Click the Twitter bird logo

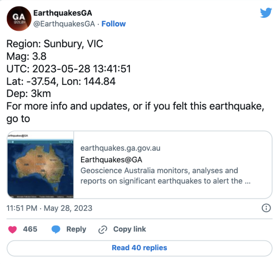point(266,13)
